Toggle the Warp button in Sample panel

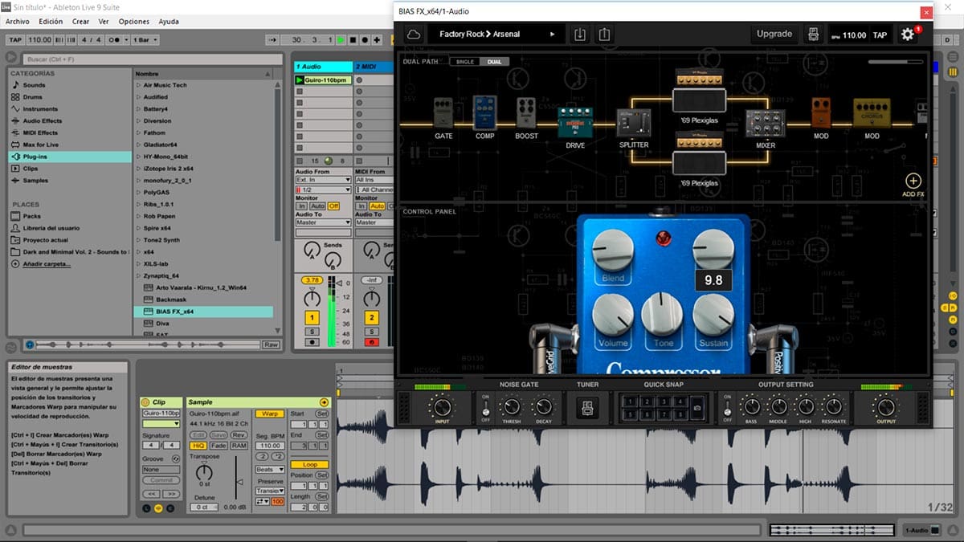[271, 414]
